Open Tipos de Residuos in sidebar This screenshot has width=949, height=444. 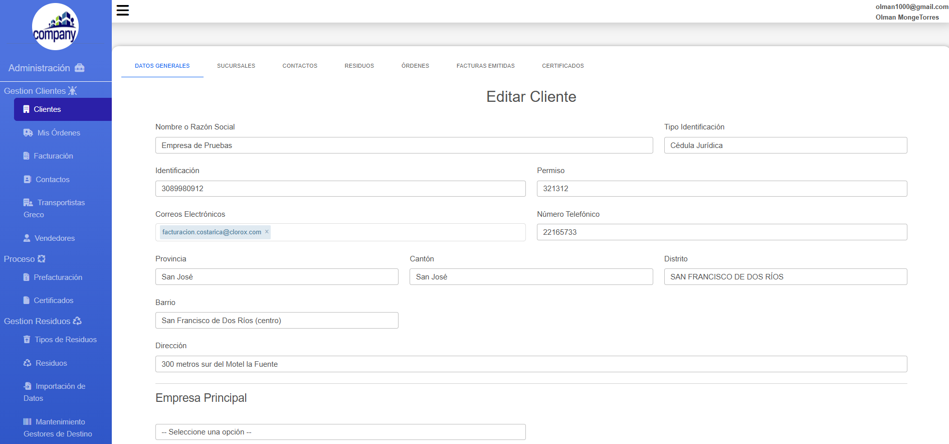(65, 340)
